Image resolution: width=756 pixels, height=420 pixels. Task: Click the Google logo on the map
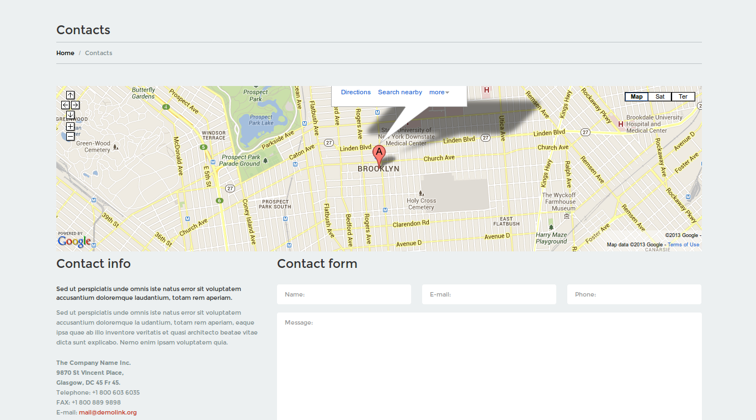(x=74, y=241)
